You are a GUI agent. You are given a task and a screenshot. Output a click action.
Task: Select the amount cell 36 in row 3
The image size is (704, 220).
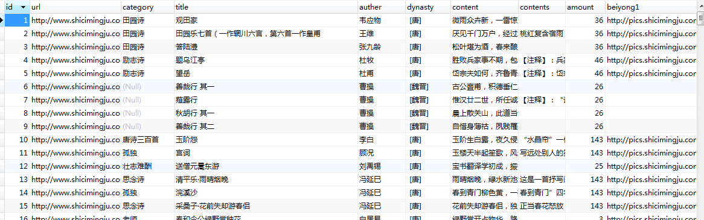[585, 46]
